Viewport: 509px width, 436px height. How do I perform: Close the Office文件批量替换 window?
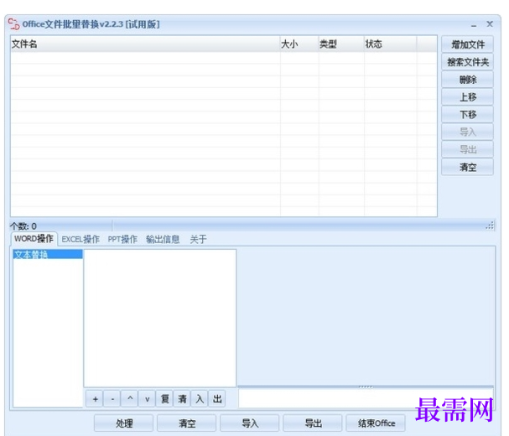pos(490,24)
